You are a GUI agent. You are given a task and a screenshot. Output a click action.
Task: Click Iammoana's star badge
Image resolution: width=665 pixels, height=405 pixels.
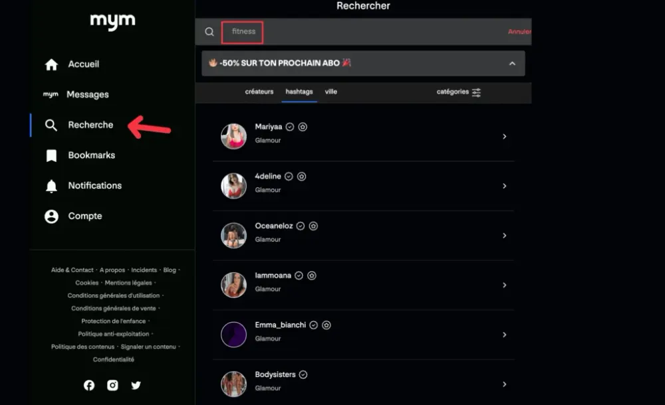click(x=312, y=276)
